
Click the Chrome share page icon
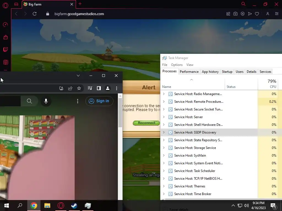[x=70, y=88]
